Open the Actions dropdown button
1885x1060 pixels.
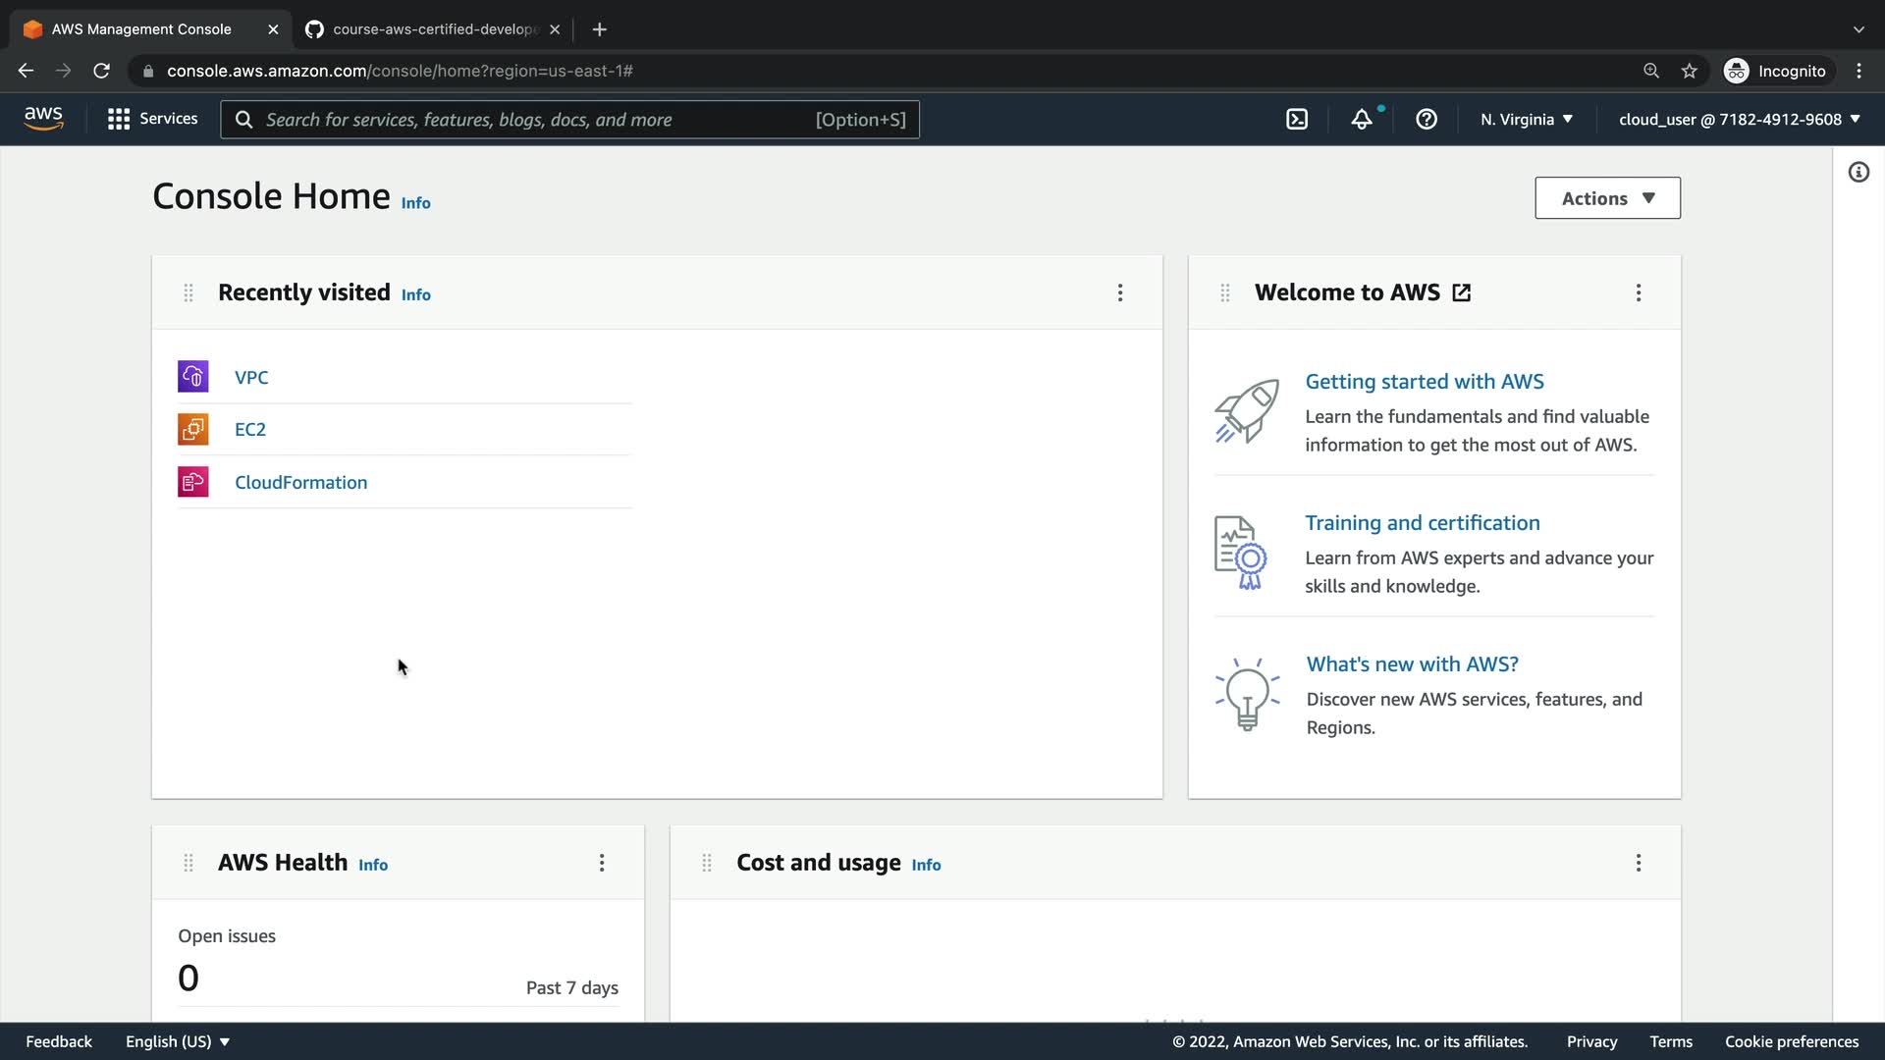pyautogui.click(x=1607, y=198)
